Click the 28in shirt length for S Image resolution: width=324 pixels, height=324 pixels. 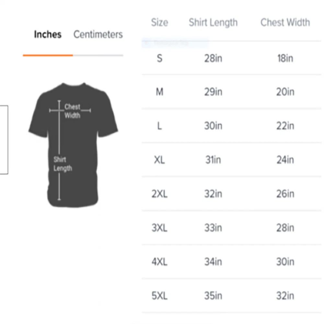pos(213,58)
